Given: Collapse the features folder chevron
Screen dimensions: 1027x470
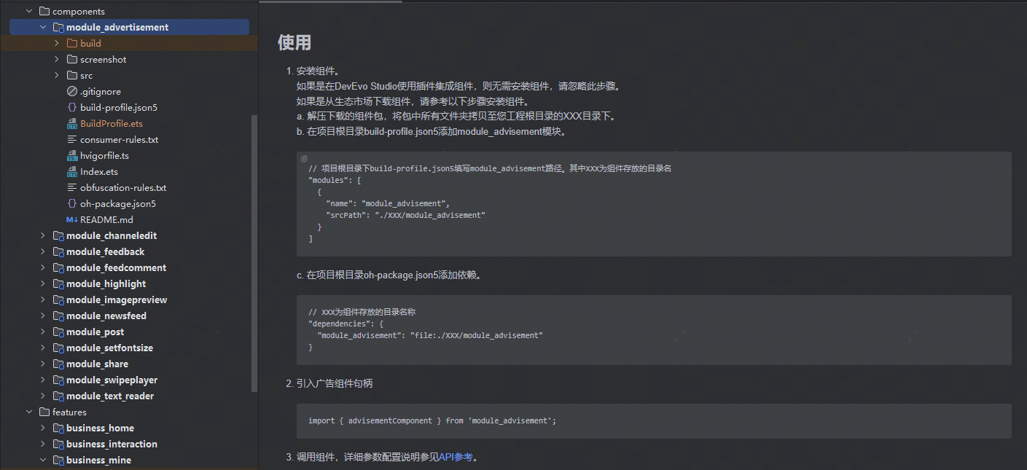Looking at the screenshot, I should click(29, 412).
